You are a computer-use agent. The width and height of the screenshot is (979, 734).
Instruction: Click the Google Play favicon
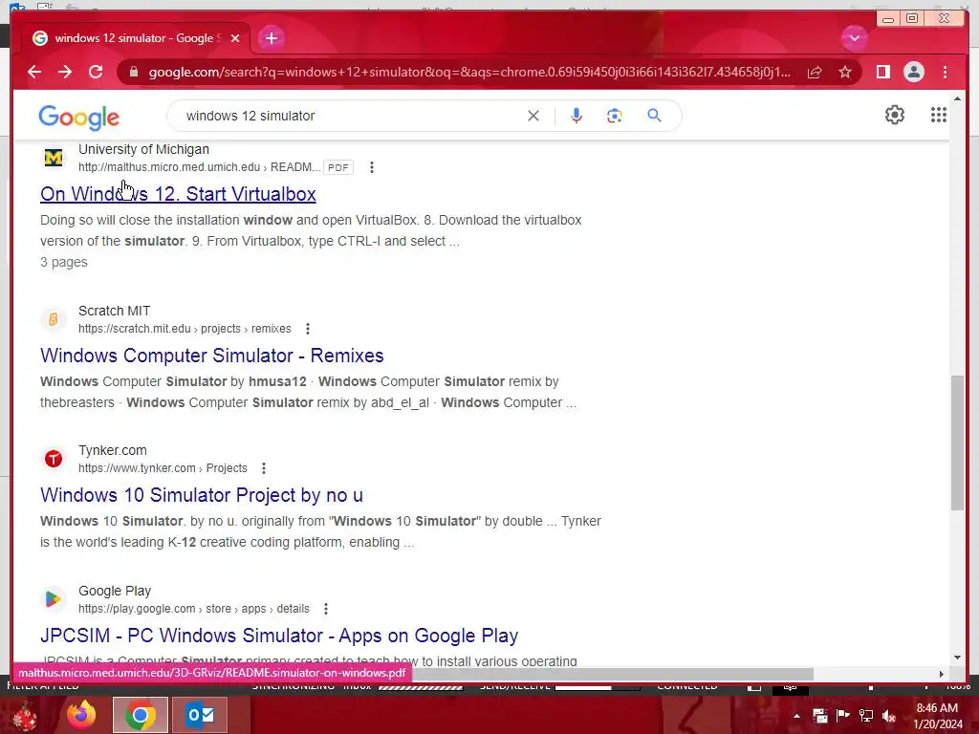click(54, 599)
